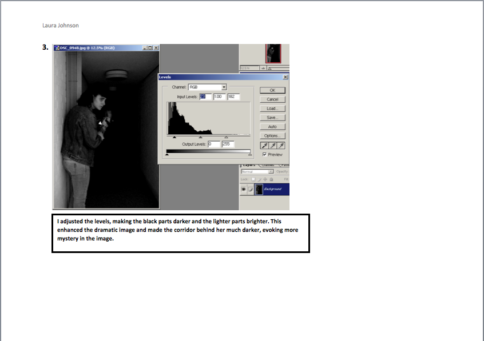Click the input midtone gray slider triangle

[x=200, y=137]
